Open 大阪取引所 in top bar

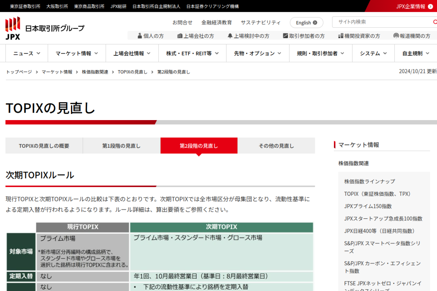[x=57, y=6]
